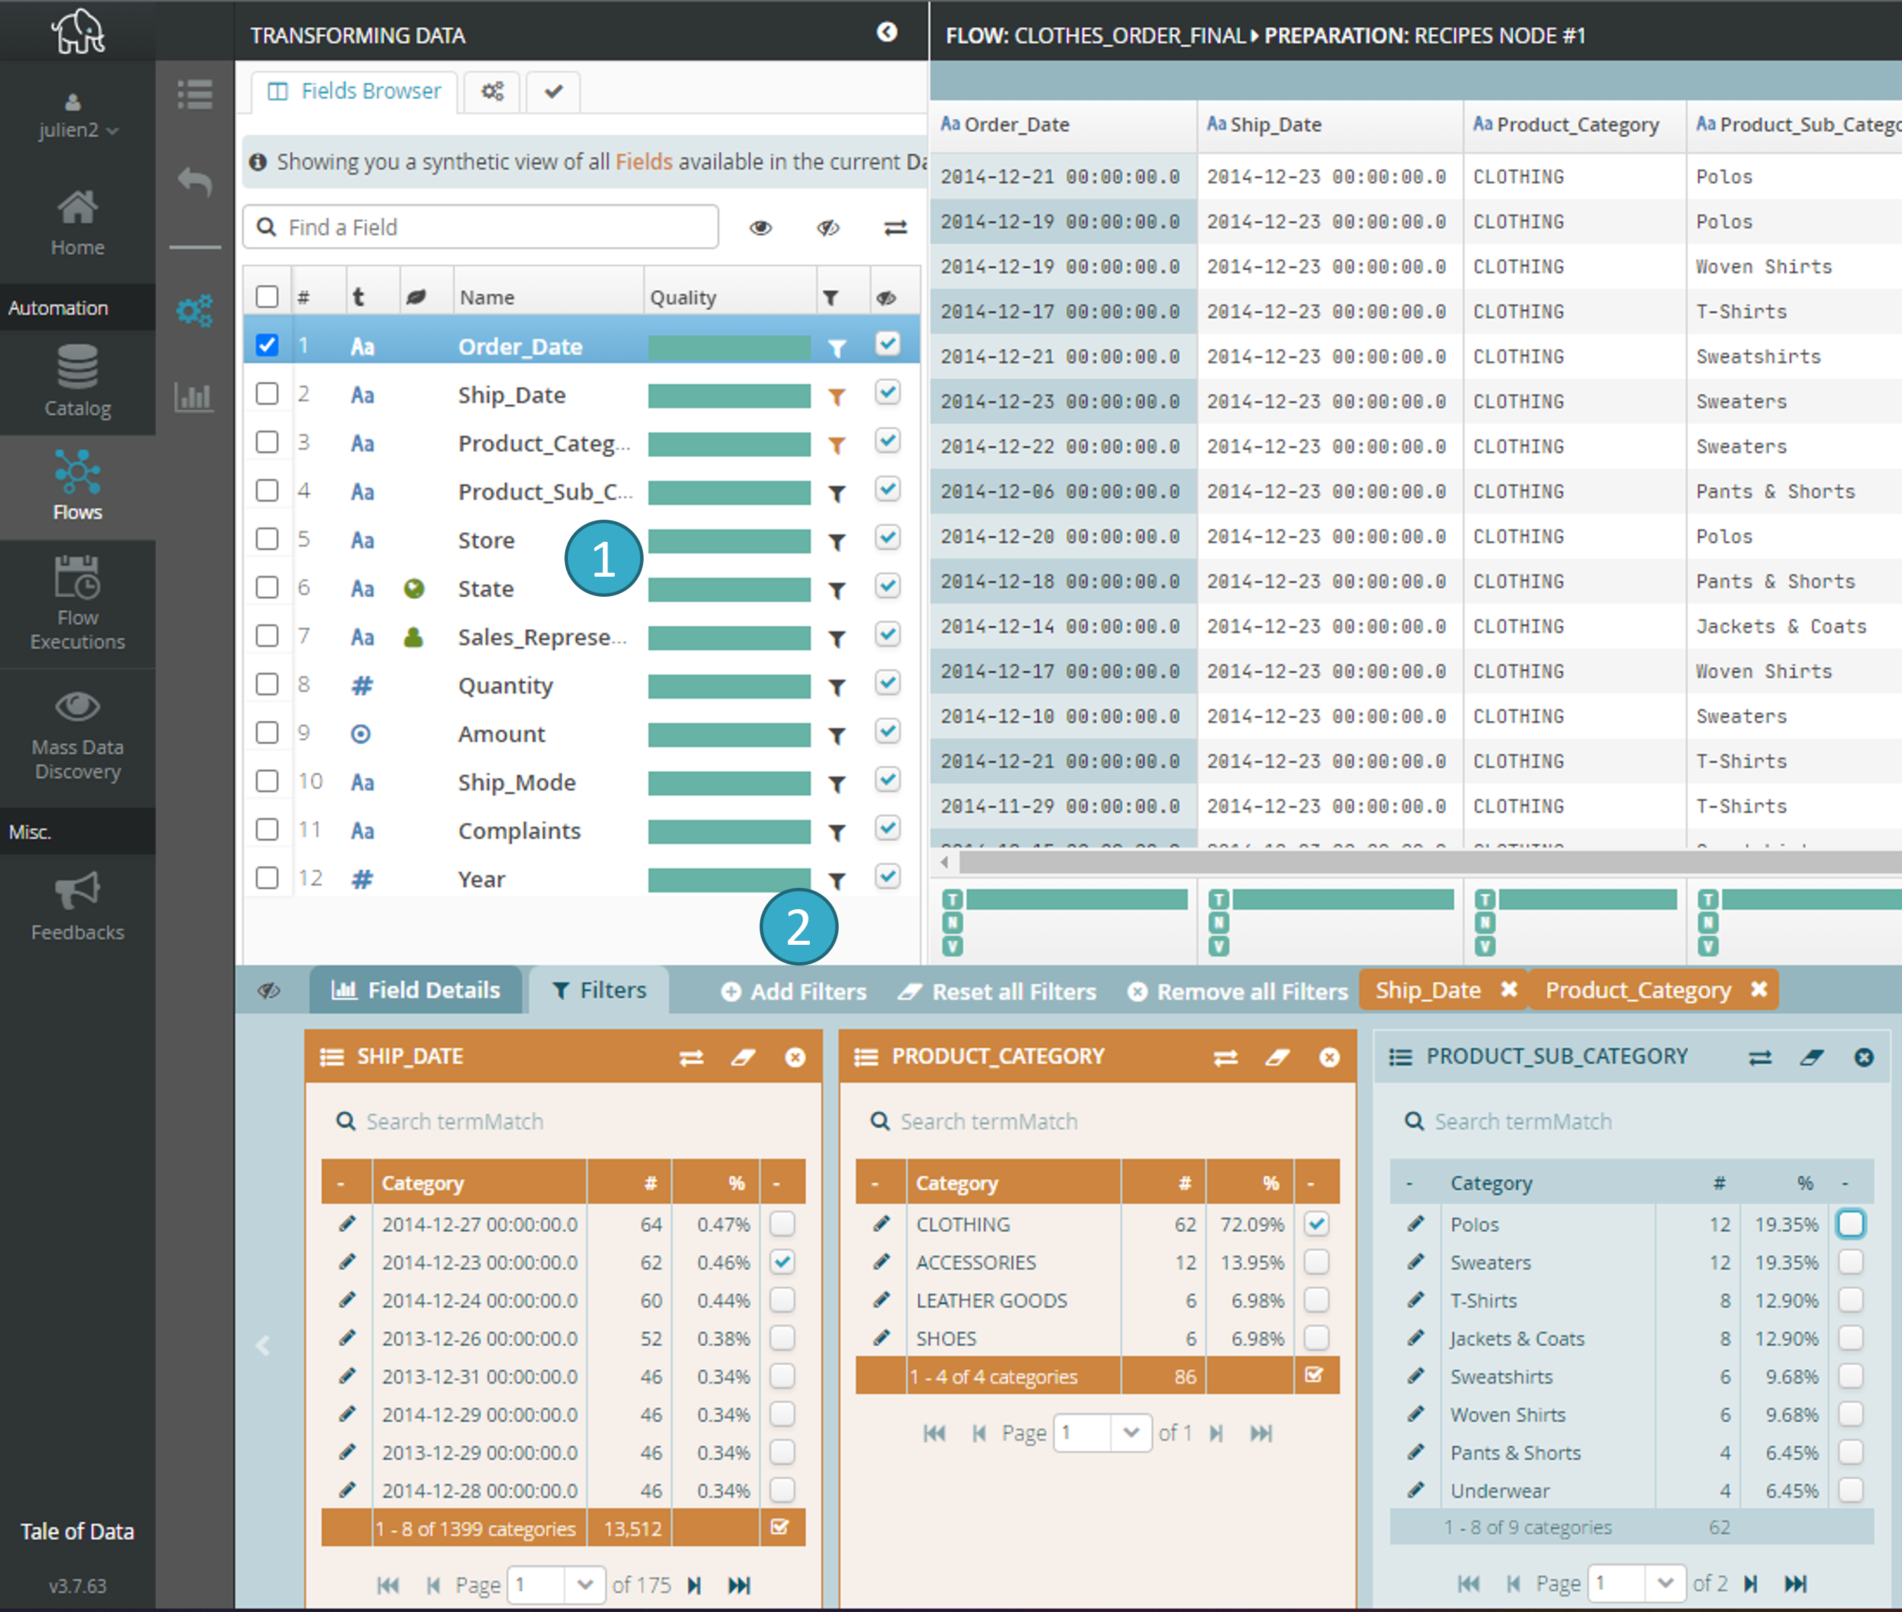
Task: Remove the SHIP_DATE filter panel
Action: pos(794,1057)
